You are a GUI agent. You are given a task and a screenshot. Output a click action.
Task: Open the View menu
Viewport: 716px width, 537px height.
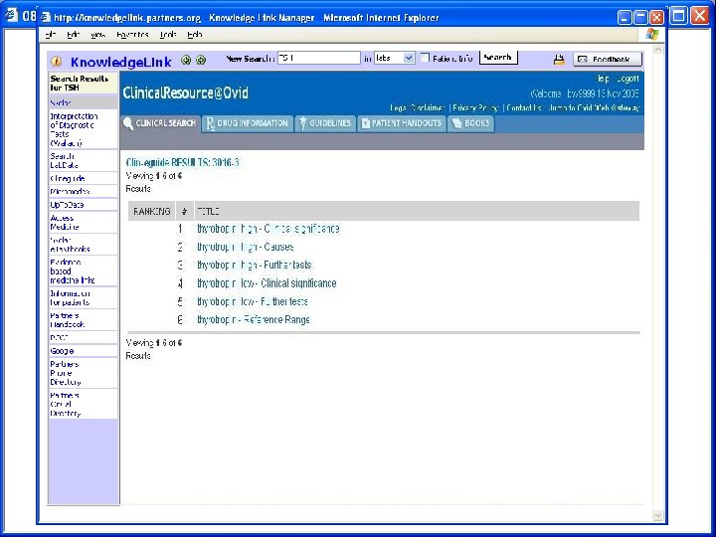[x=97, y=35]
